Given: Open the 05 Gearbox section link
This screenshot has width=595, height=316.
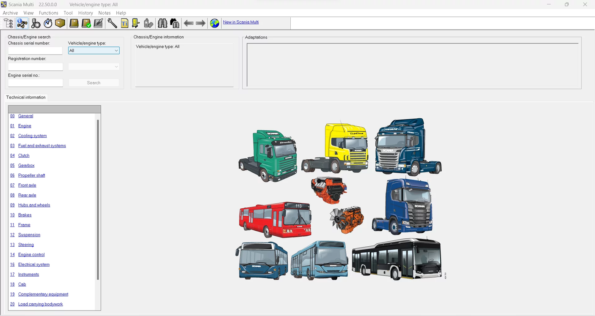Looking at the screenshot, I should coord(26,165).
